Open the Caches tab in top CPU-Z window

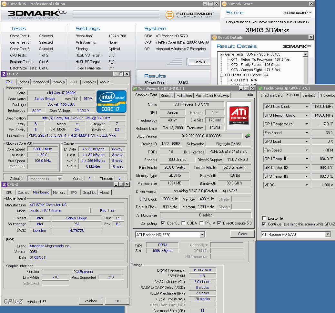23,82
